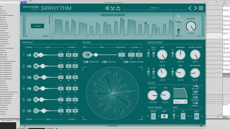Toggle partial 5 enable switch

29,100
